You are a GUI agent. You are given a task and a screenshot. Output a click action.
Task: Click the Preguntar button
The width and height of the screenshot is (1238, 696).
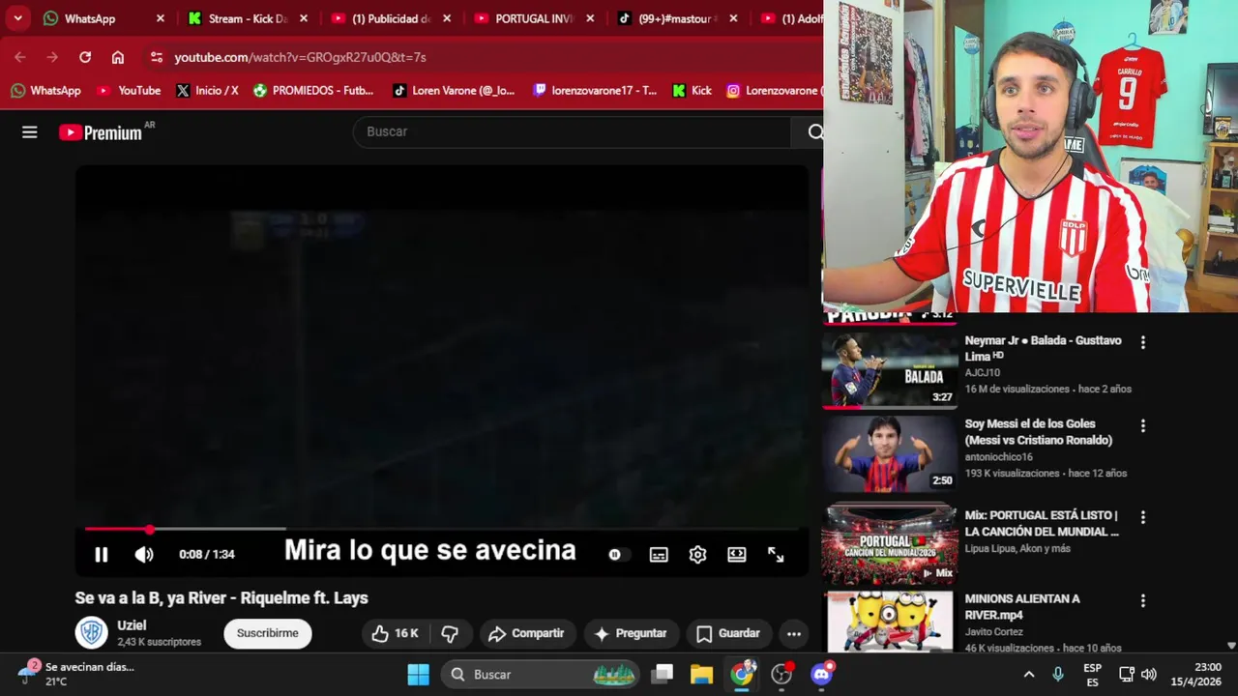click(631, 633)
